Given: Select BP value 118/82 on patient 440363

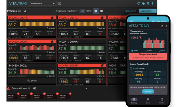Looking at the screenshot, I should tap(14, 34).
